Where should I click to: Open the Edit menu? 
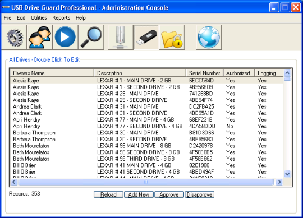[x=21, y=18]
